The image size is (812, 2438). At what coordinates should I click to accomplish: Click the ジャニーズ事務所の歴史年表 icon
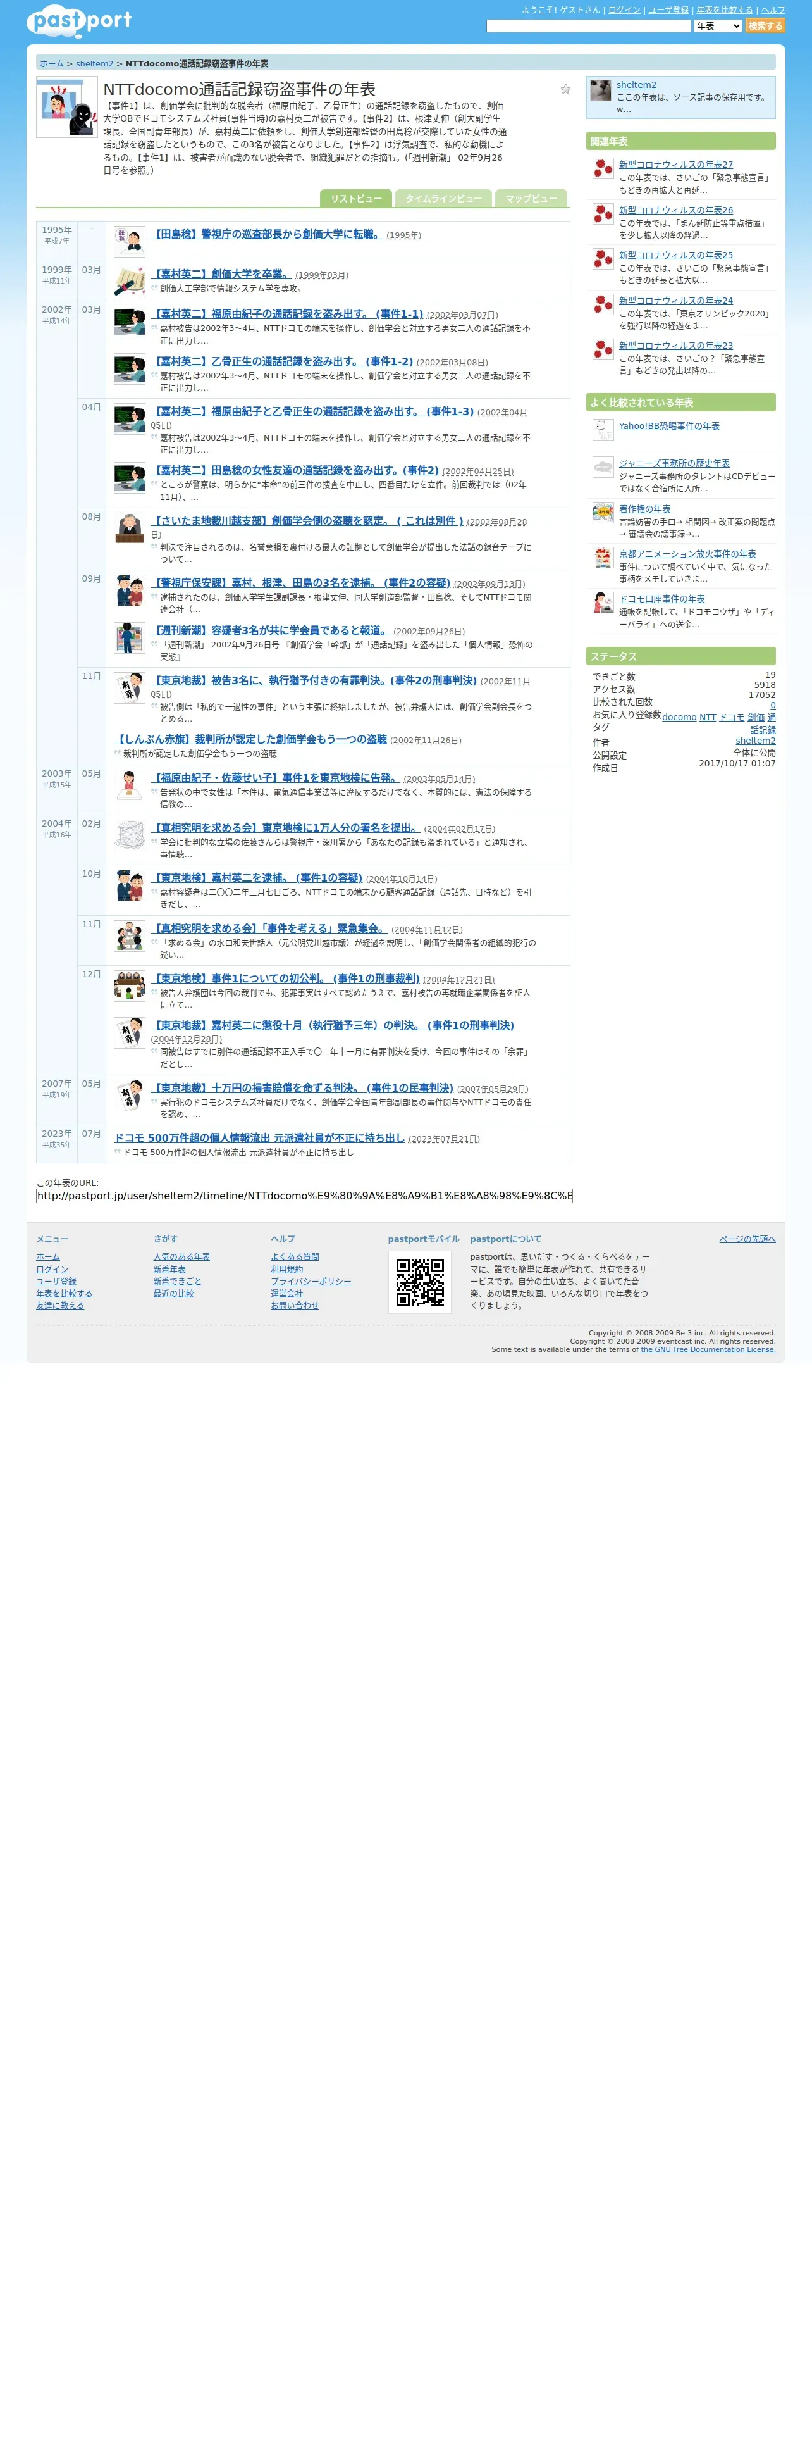tap(603, 466)
